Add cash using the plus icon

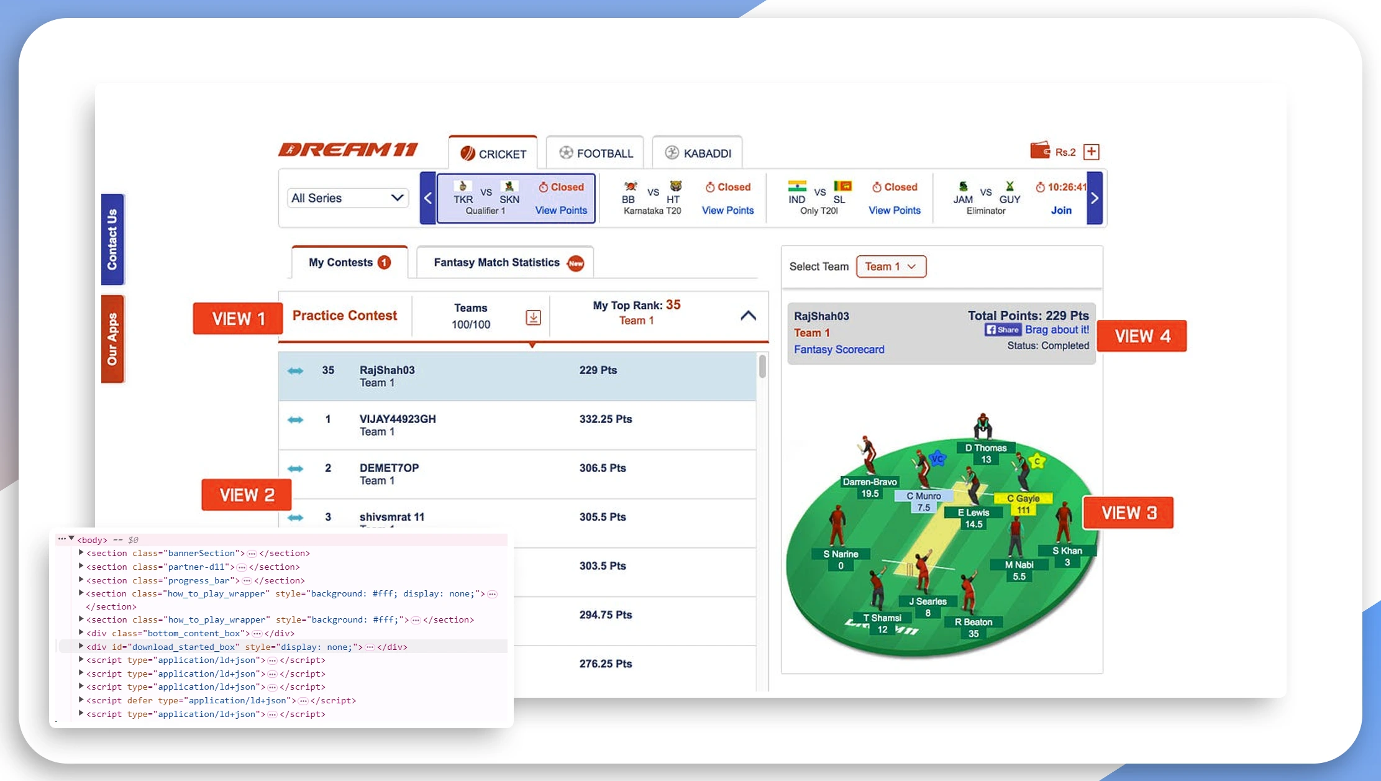click(1092, 151)
